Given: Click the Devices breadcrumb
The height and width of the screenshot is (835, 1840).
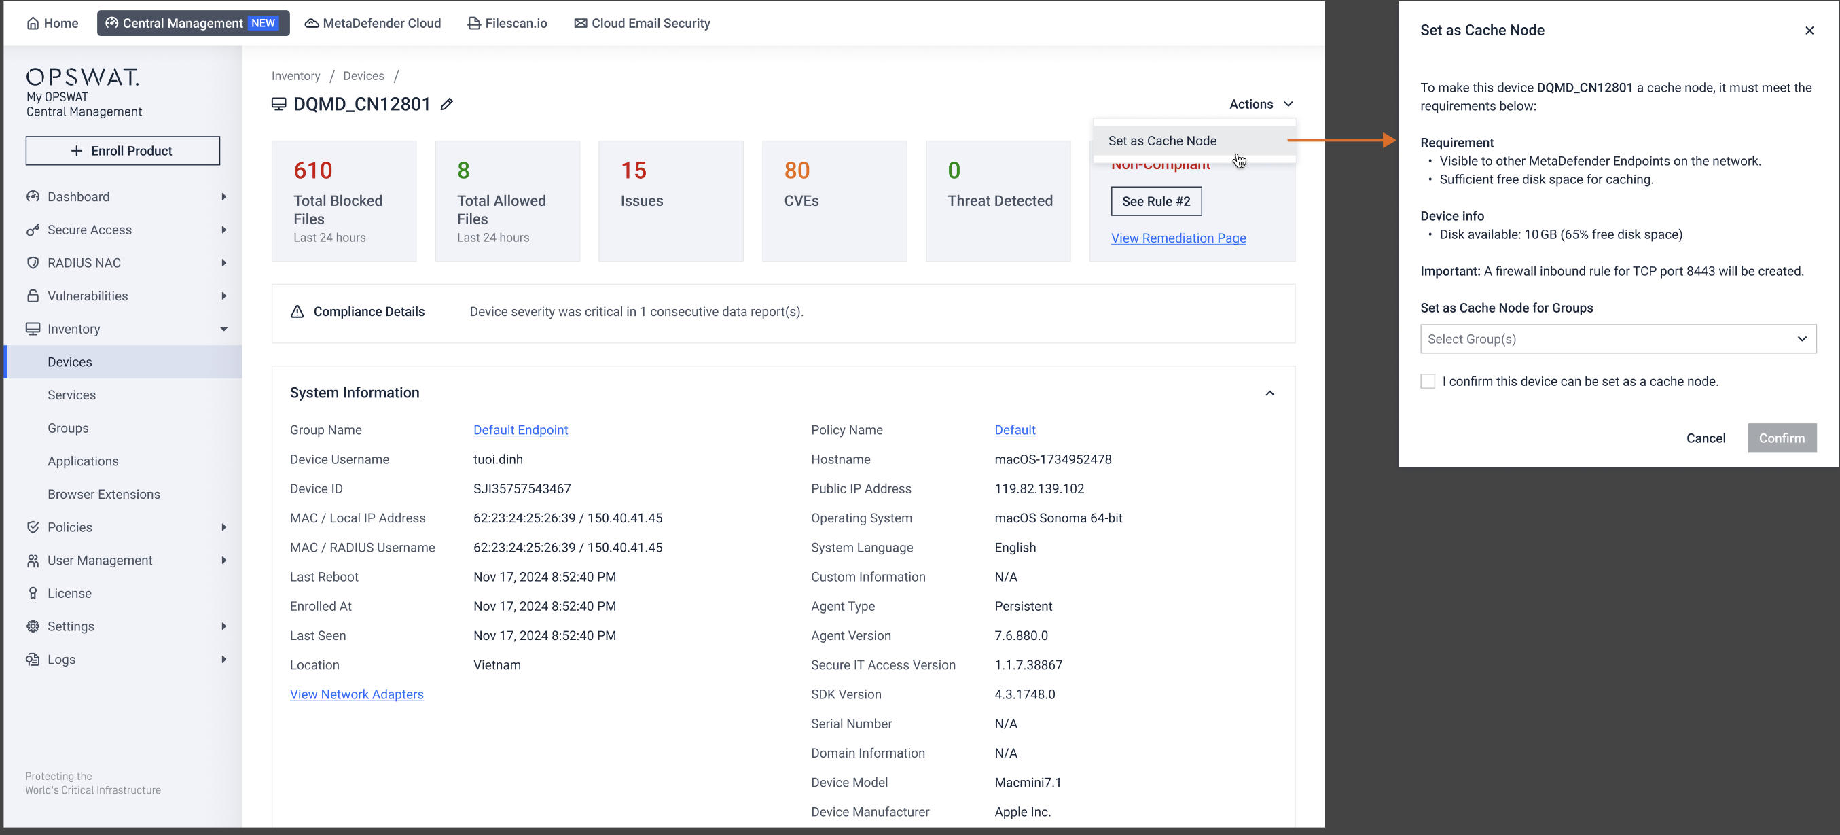Looking at the screenshot, I should (x=363, y=75).
